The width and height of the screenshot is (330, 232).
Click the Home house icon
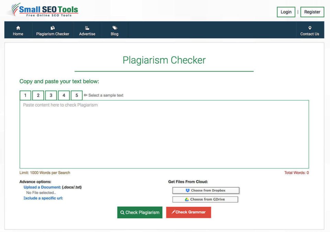[x=18, y=28]
